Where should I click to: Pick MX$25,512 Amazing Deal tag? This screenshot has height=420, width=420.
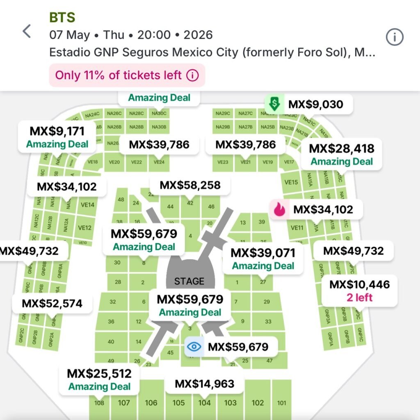(99, 379)
